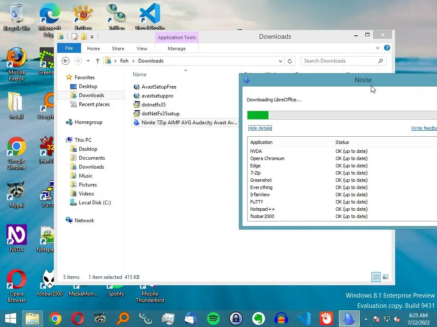Launch NVDA screen reader desktop shortcut
This screenshot has height=327, width=437.
[x=17, y=238]
